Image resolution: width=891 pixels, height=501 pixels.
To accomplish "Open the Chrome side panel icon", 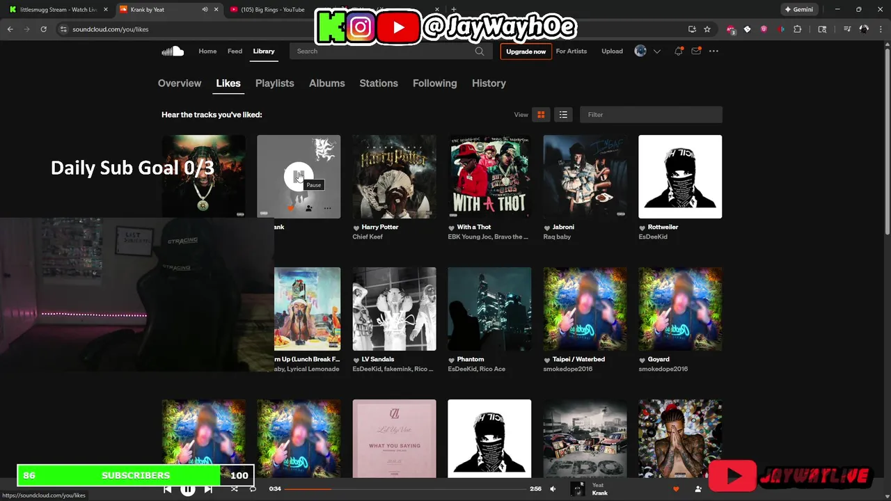I will [x=822, y=29].
